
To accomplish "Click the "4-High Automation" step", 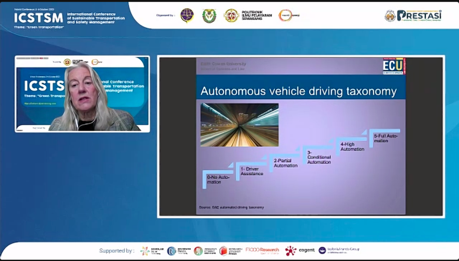I will pyautogui.click(x=352, y=146).
